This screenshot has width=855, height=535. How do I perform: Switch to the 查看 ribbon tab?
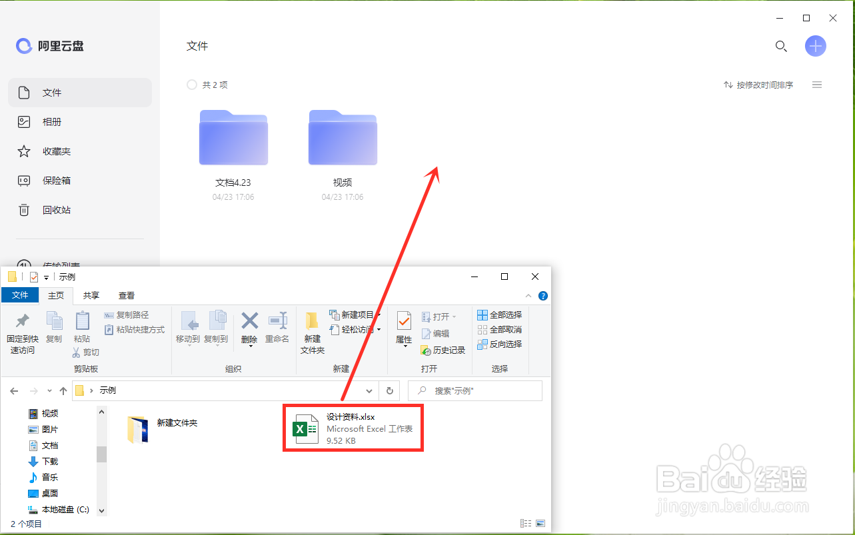(127, 295)
